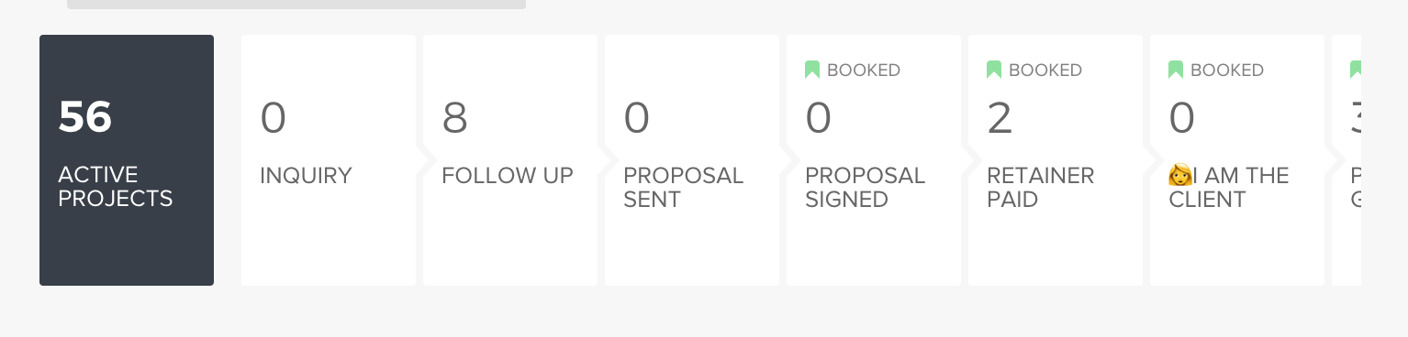Click the cut-off bookmark icon on last card
Image resolution: width=1408 pixels, height=337 pixels.
click(x=1356, y=70)
